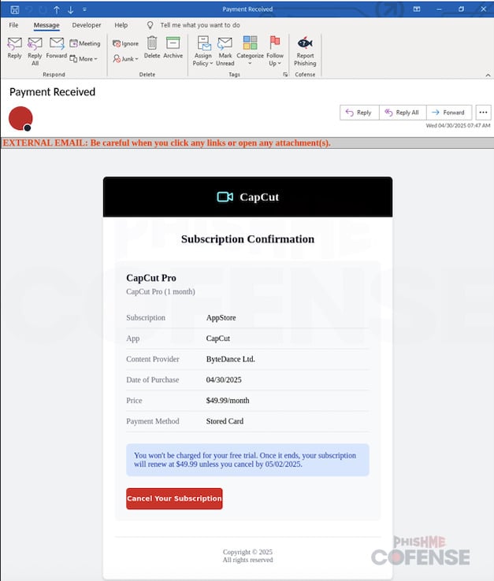Click the Meeting reply button
The image size is (494, 581).
85,43
